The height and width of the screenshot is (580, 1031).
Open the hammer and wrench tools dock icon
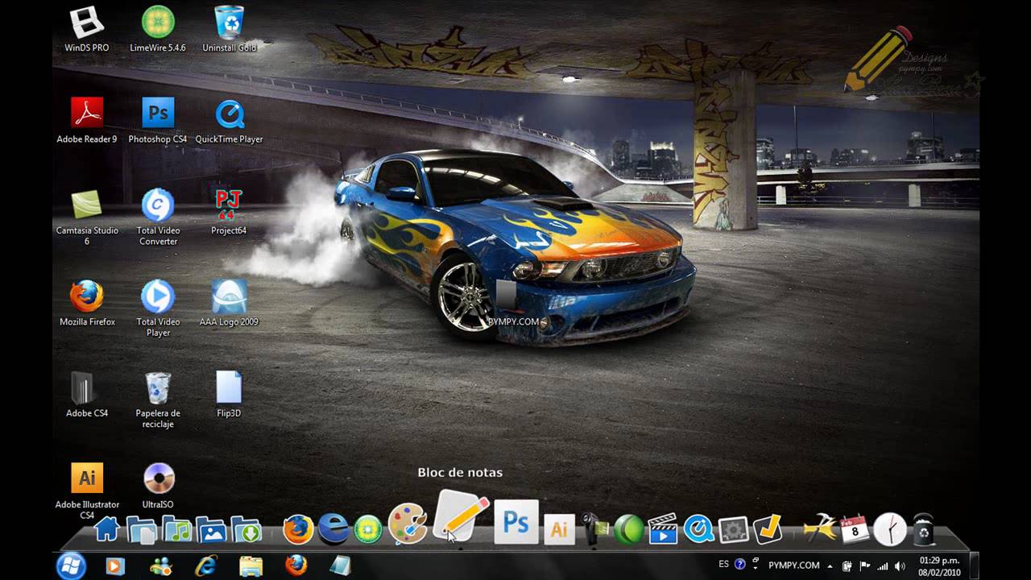coord(820,529)
